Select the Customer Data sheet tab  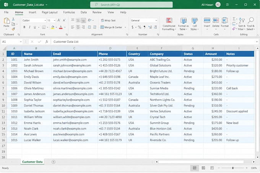[x=32, y=162]
